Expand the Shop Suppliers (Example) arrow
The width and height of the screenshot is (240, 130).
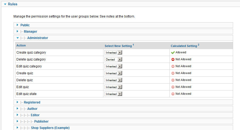point(18,128)
